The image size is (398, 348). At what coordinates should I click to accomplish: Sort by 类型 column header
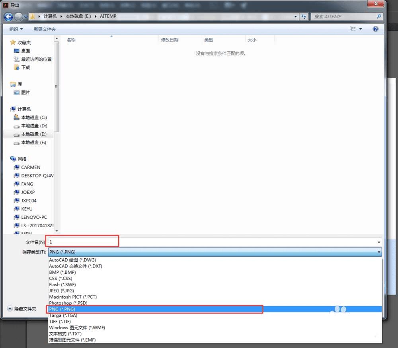(209, 40)
